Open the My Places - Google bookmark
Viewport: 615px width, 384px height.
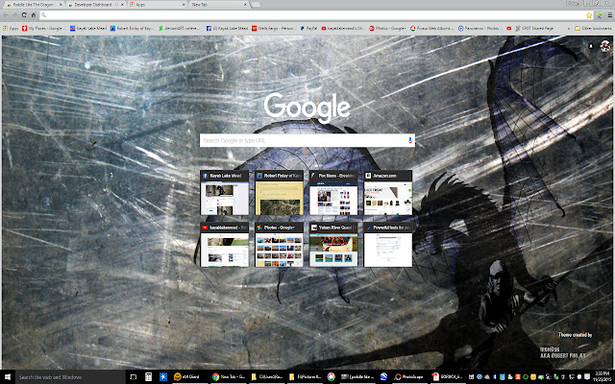click(43, 28)
